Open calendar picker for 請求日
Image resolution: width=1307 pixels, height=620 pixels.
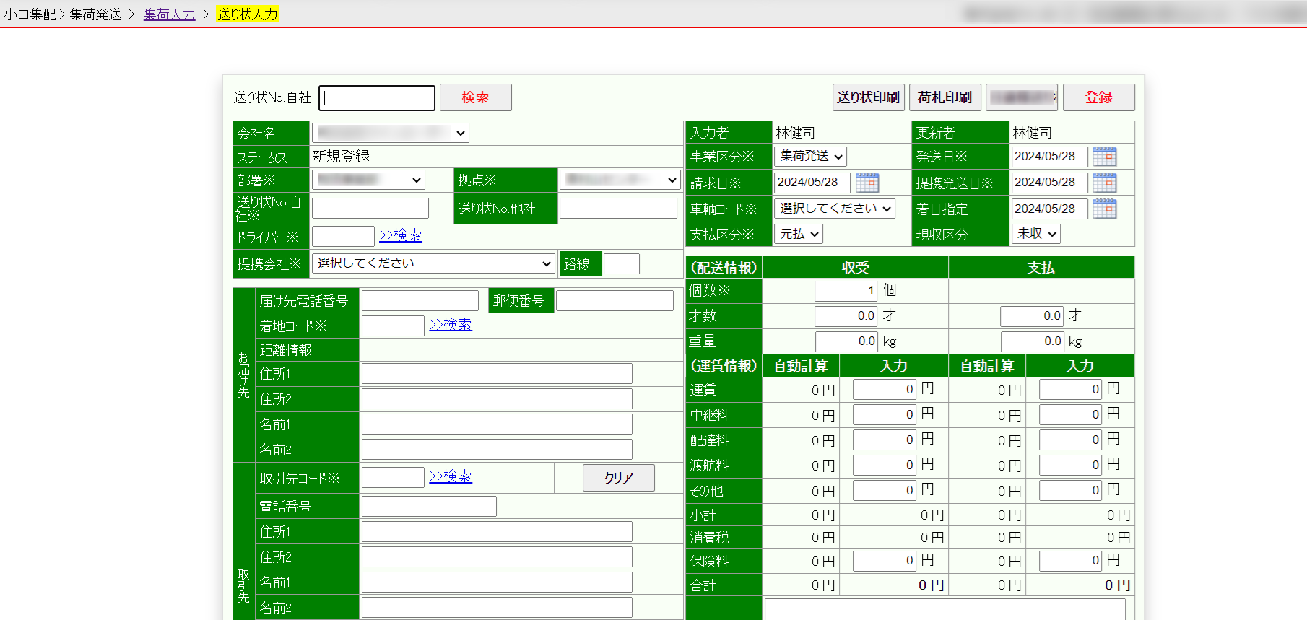(x=867, y=183)
